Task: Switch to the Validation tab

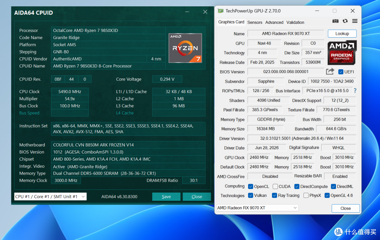Action: (x=295, y=22)
